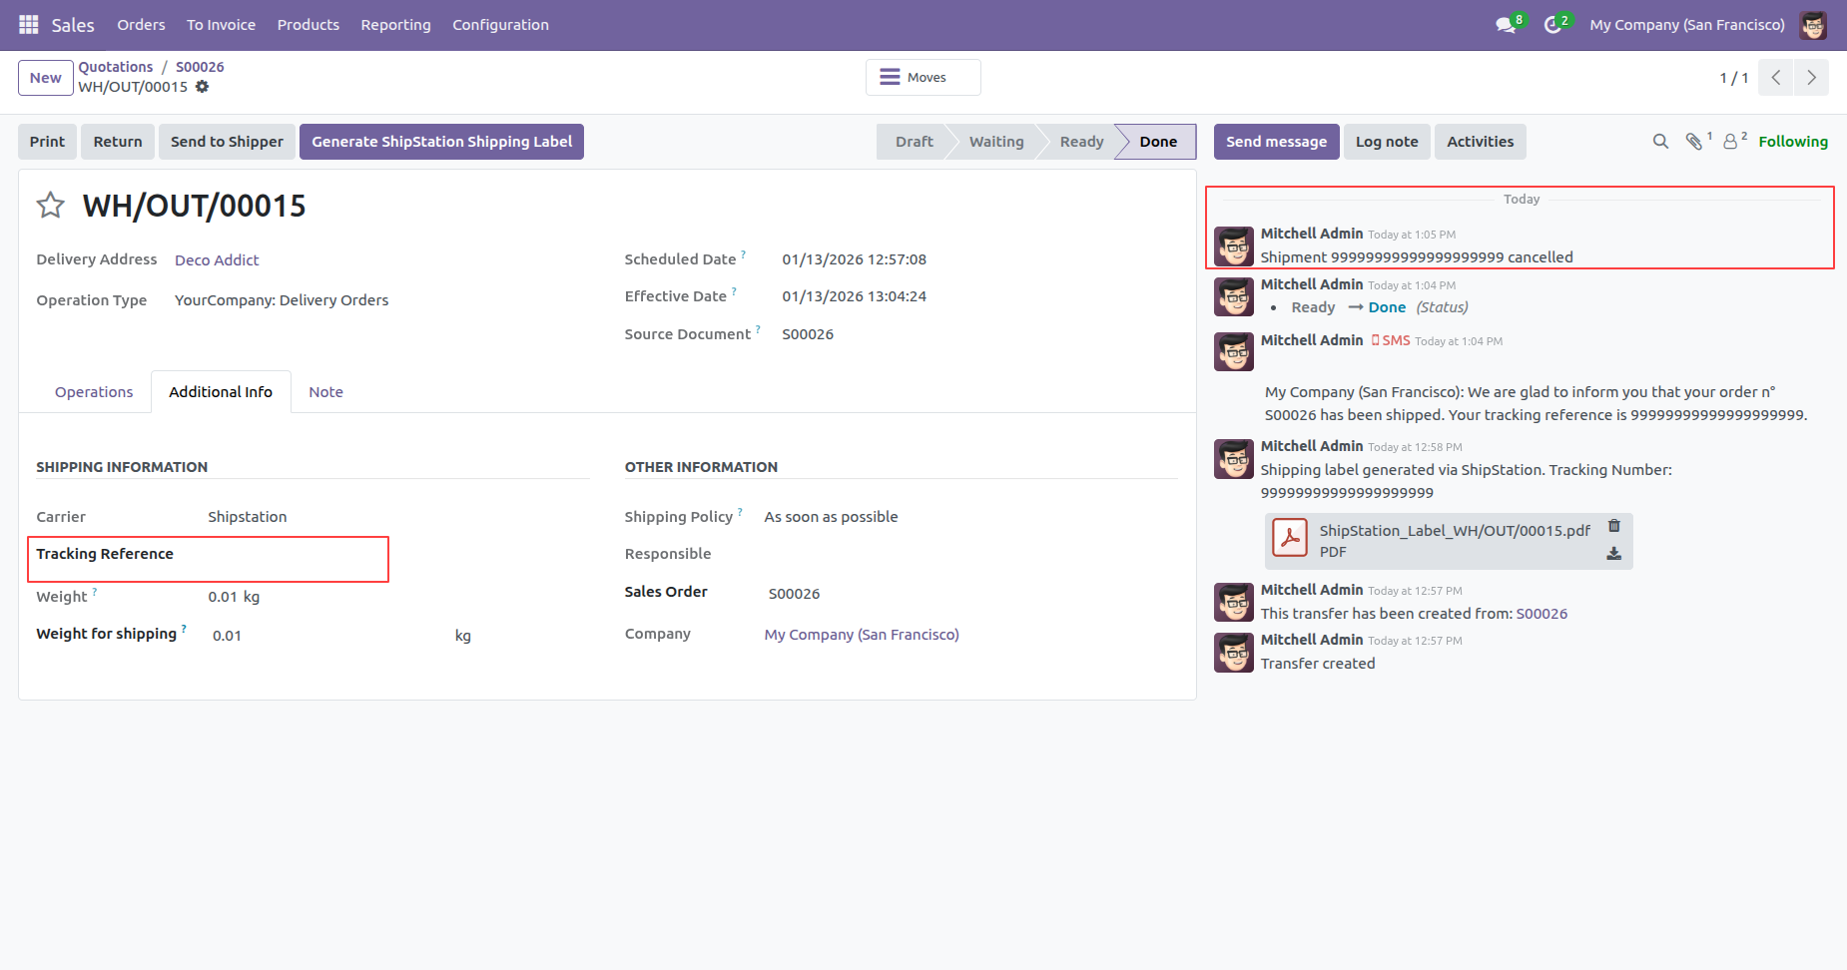Show Effective Date help tooltip mark
The height and width of the screenshot is (970, 1847).
click(x=734, y=291)
